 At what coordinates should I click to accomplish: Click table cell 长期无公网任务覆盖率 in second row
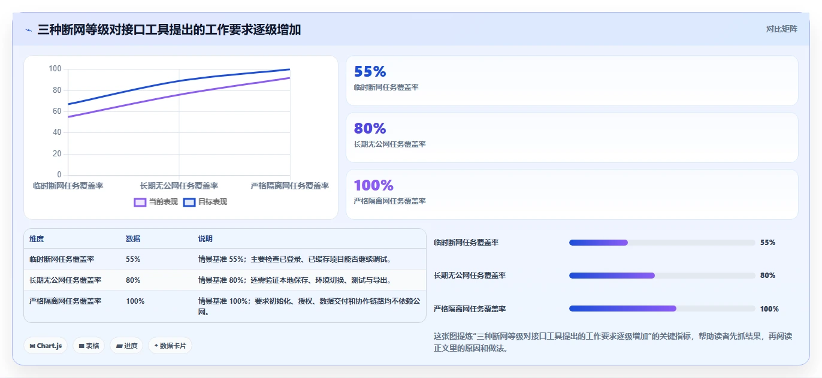click(x=65, y=280)
